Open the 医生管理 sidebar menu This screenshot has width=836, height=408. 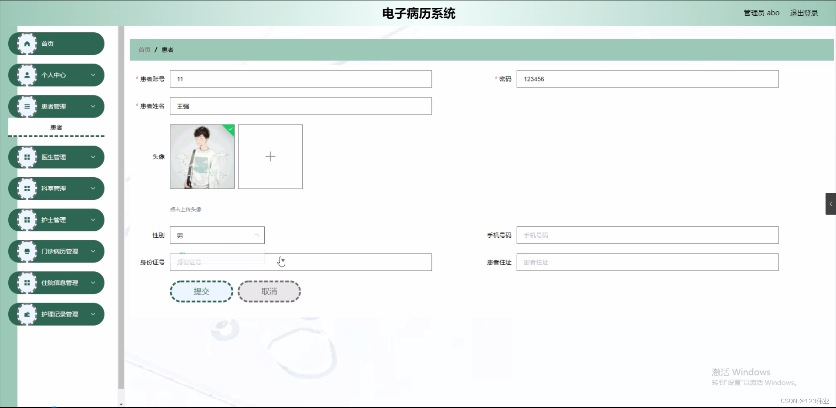click(56, 157)
